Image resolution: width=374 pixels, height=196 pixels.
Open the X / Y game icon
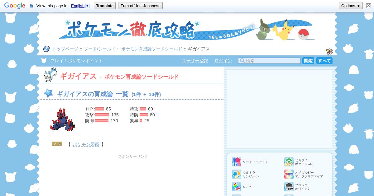tap(237, 187)
